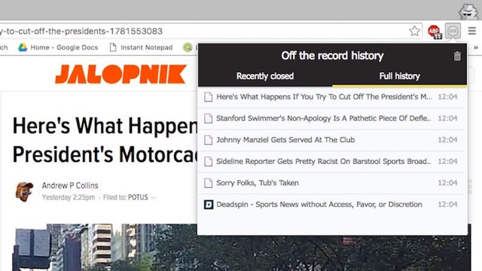This screenshot has height=271, width=482.
Task: Switch to the Recently closed tab
Action: [x=265, y=76]
